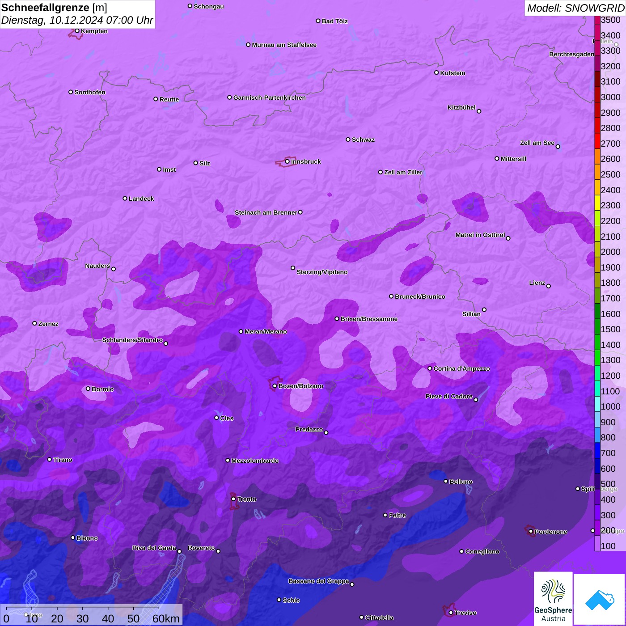Select the Bad Tölz place name
The height and width of the screenshot is (626, 626).
pyautogui.click(x=335, y=21)
